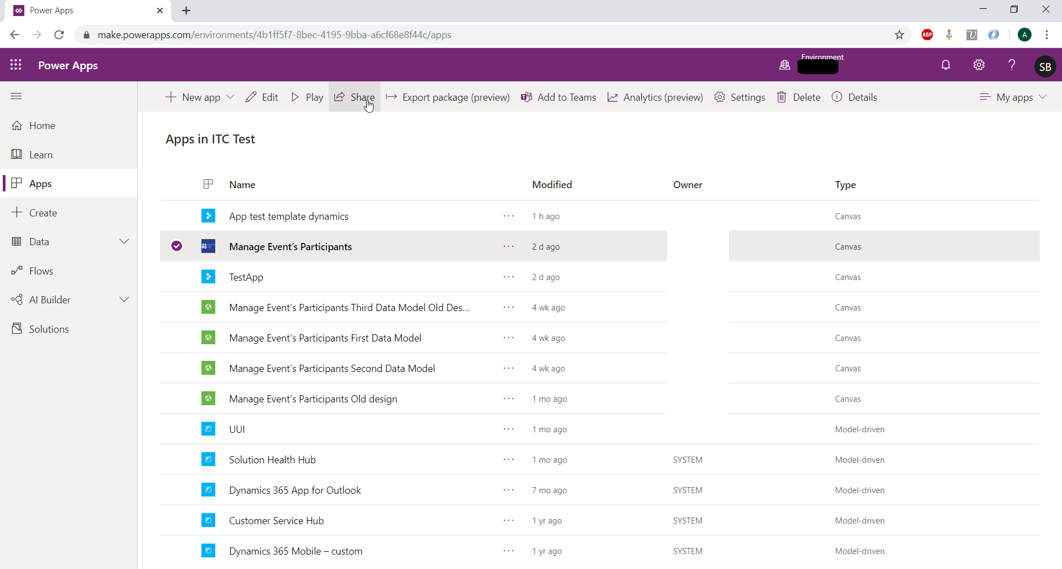This screenshot has width=1062, height=569.
Task: Click Add to Teams
Action: click(x=558, y=97)
